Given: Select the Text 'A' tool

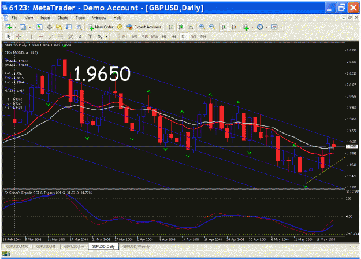Looking at the screenshot, I should pos(80,36).
